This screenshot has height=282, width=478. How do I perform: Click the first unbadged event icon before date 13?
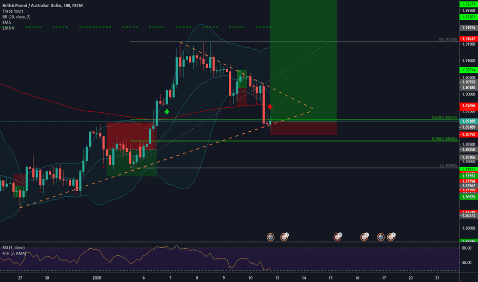[271, 237]
